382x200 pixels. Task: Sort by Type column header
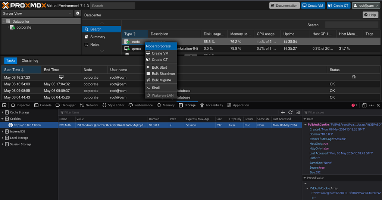135,34
